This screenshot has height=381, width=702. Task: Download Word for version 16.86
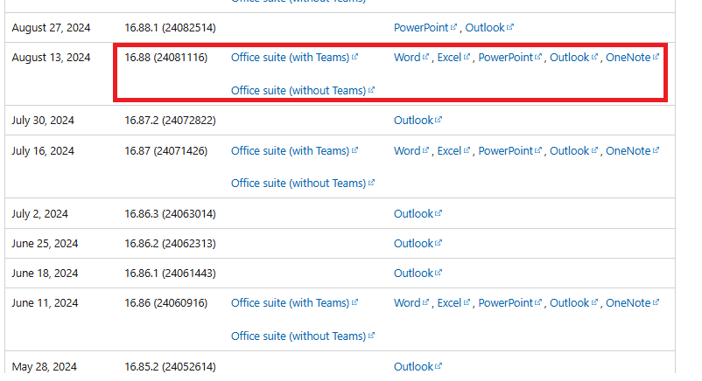pyautogui.click(x=411, y=303)
